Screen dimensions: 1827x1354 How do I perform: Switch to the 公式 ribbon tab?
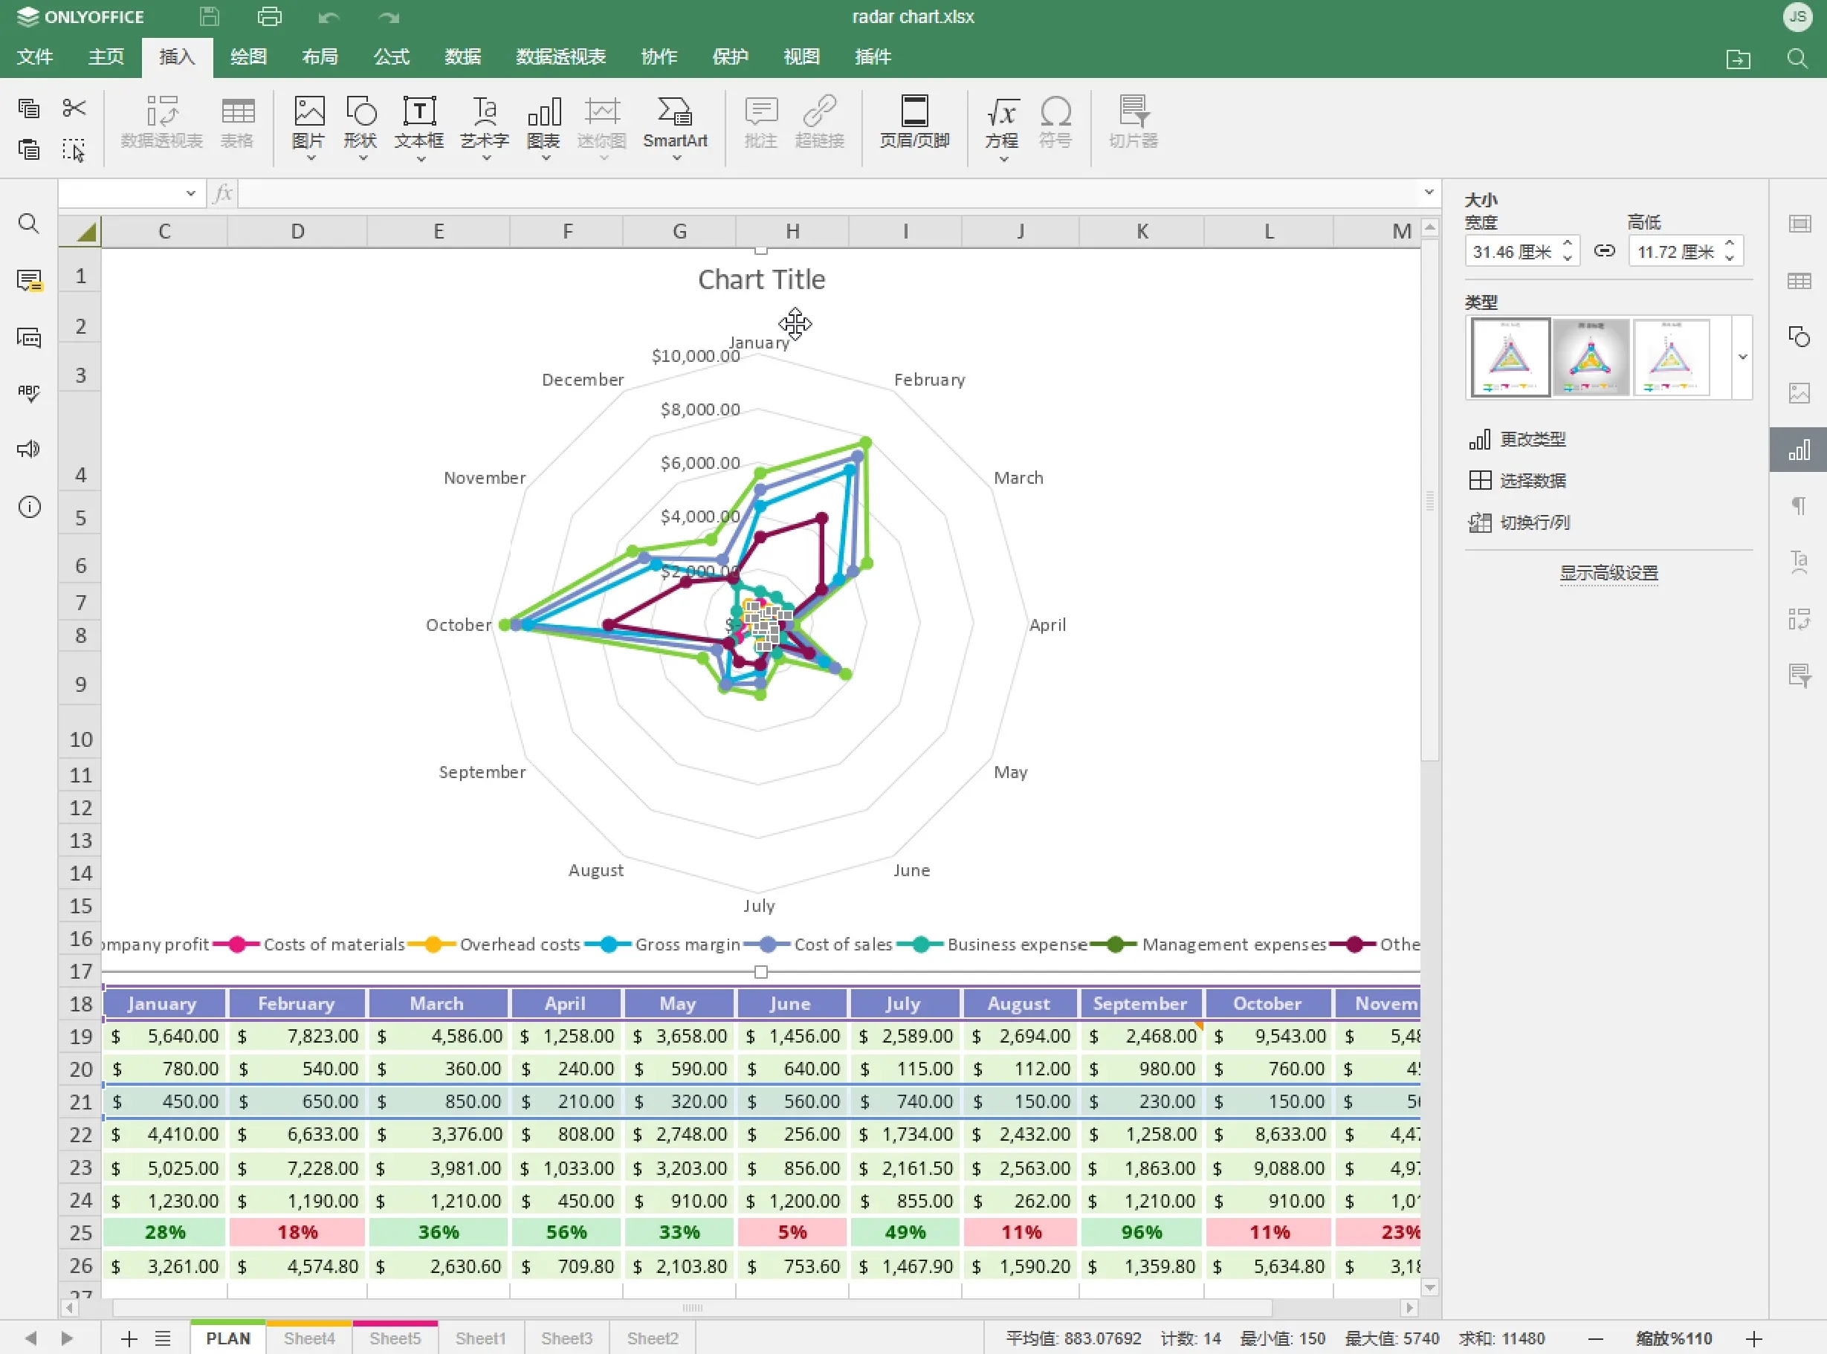[391, 56]
